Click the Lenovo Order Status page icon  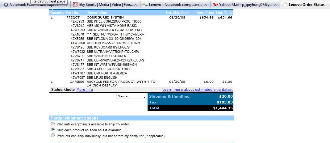(x=285, y=5)
